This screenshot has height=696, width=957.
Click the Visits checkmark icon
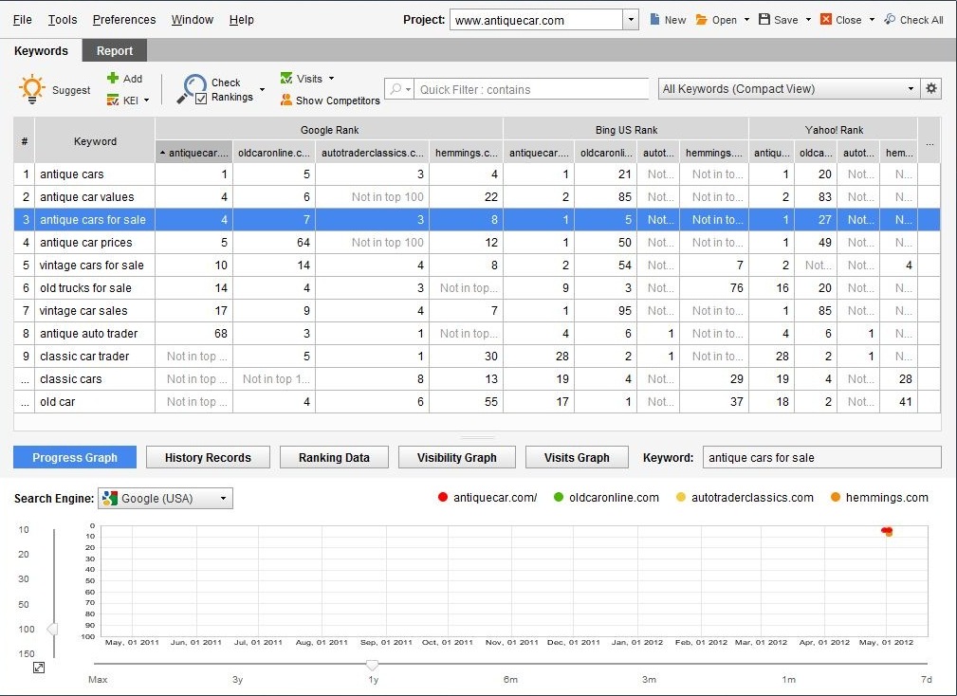pos(286,78)
